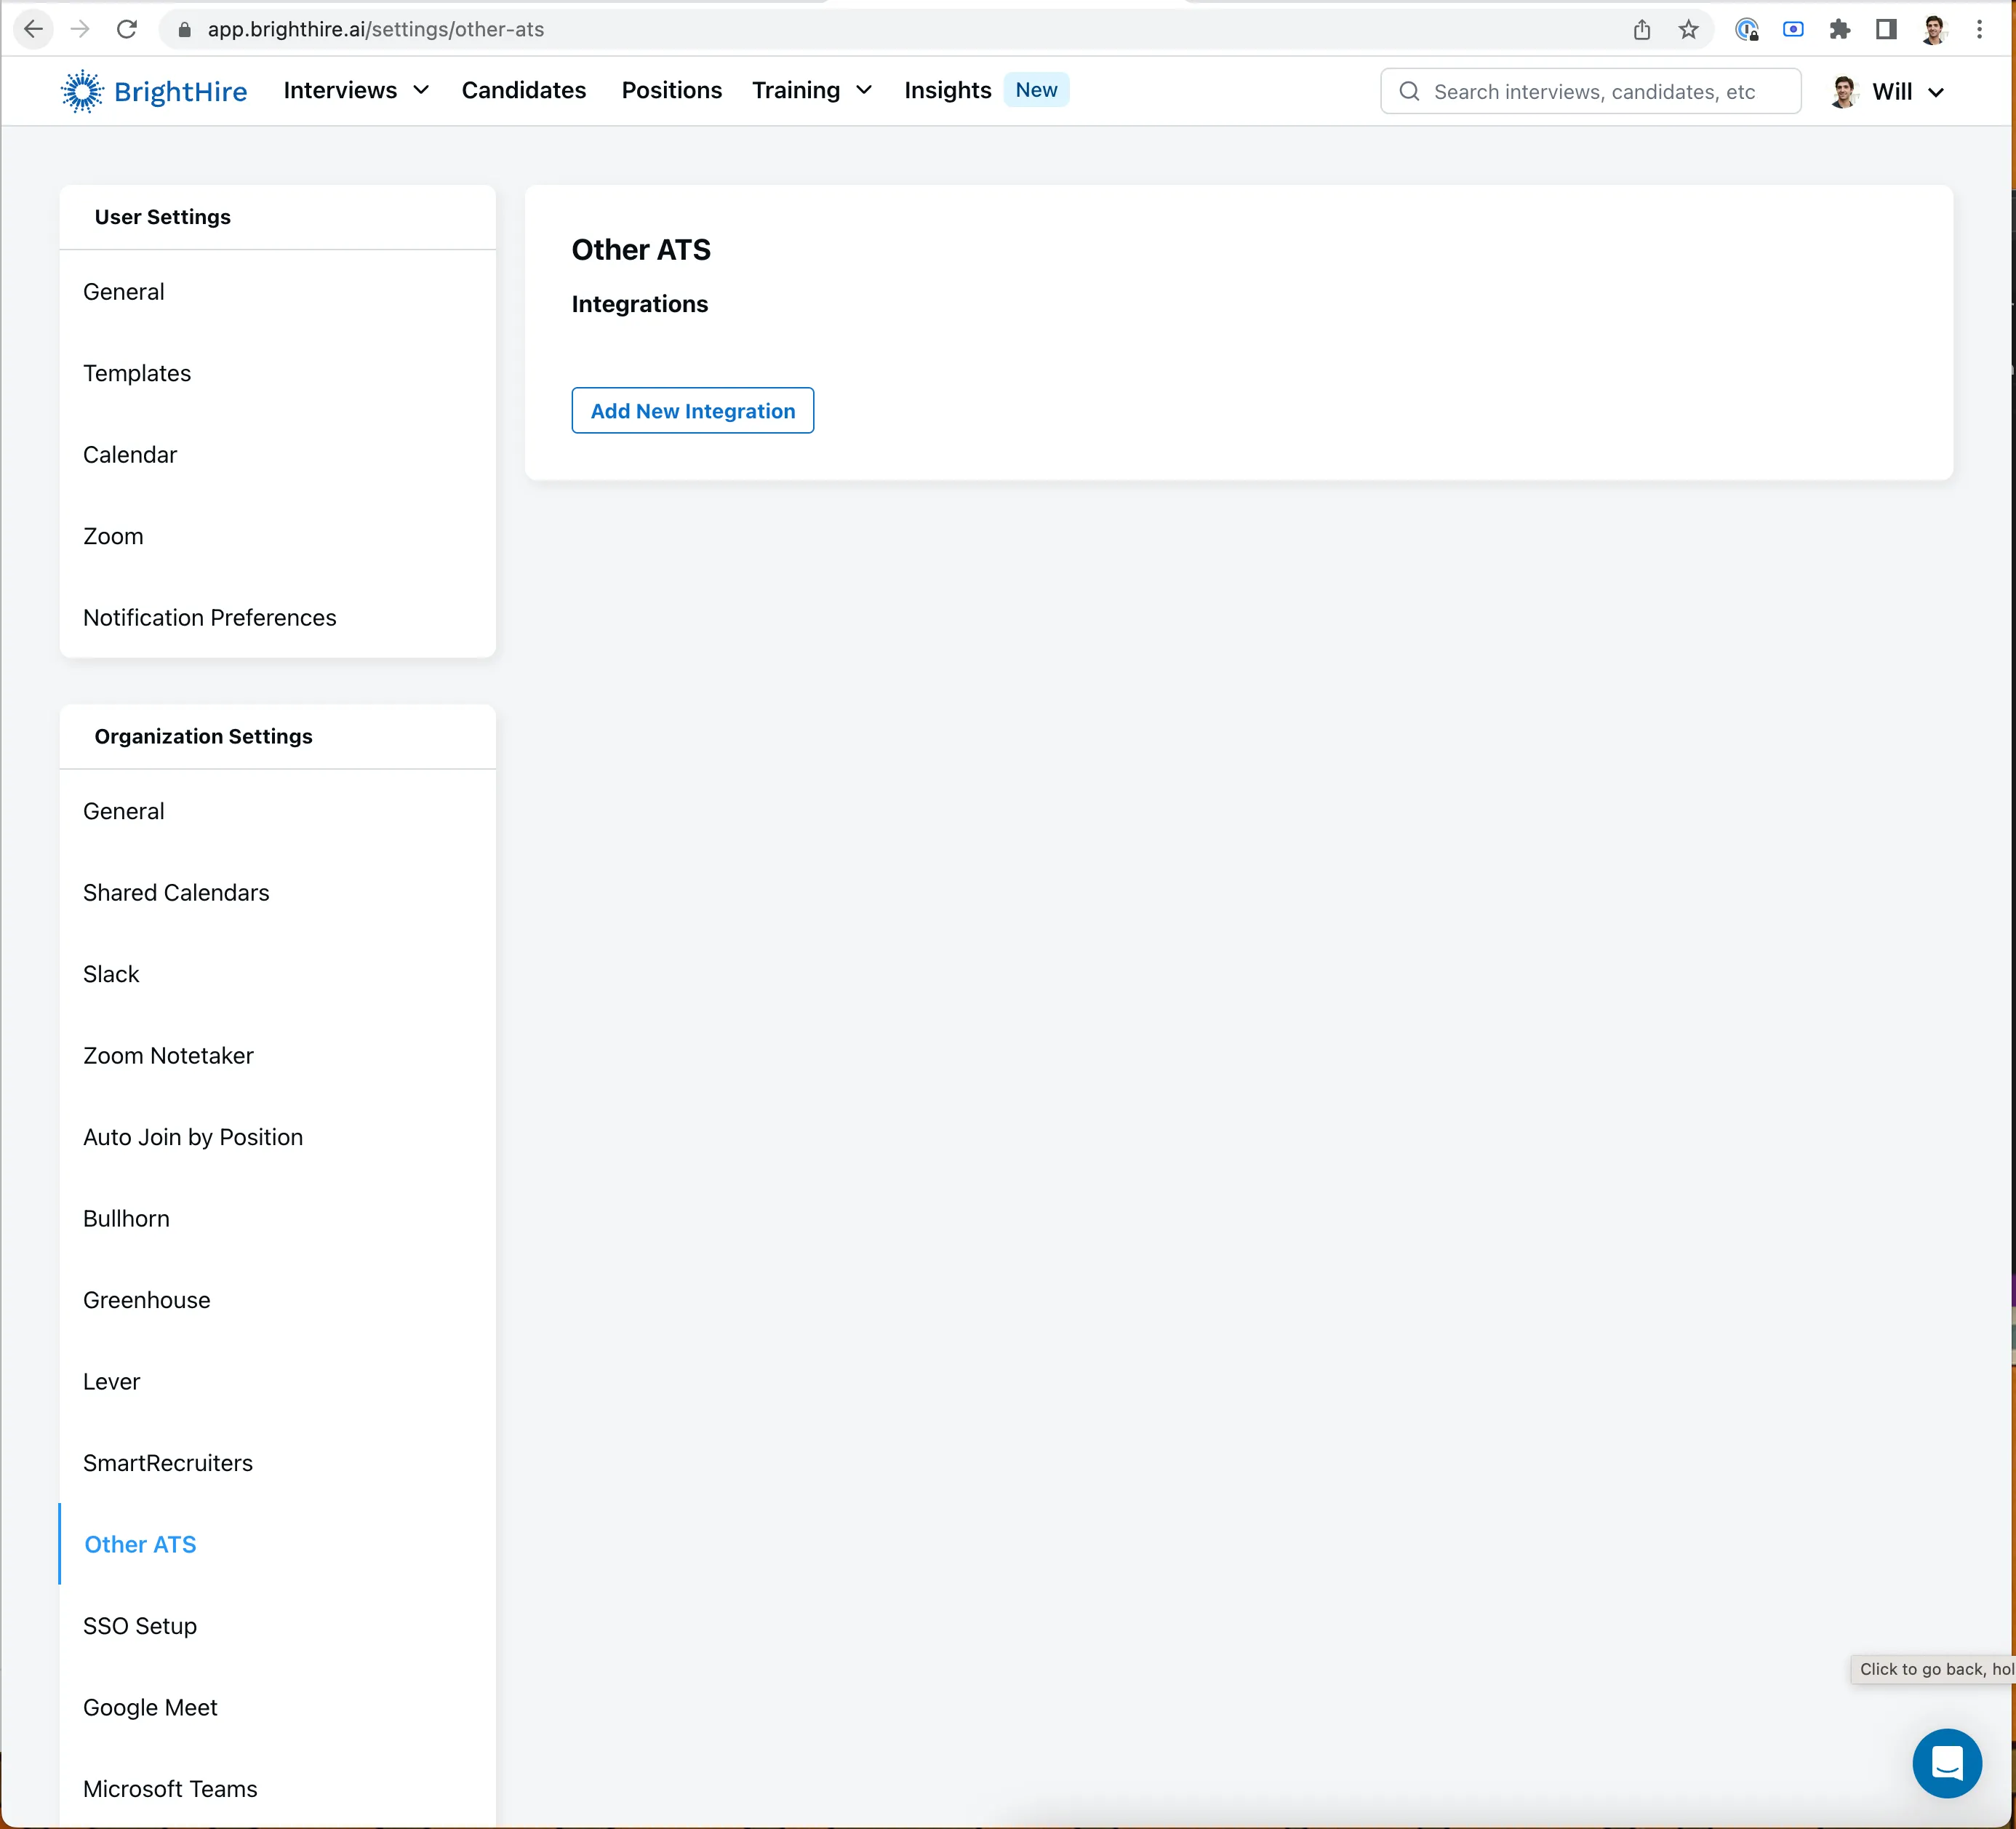
Task: Click the share page icon in address bar
Action: pos(1642,29)
